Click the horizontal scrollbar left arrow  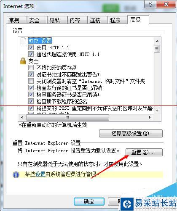pyautogui.click(x=22, y=117)
